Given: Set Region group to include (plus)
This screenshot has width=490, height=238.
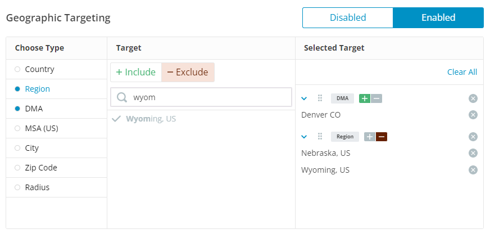Looking at the screenshot, I should point(370,137).
